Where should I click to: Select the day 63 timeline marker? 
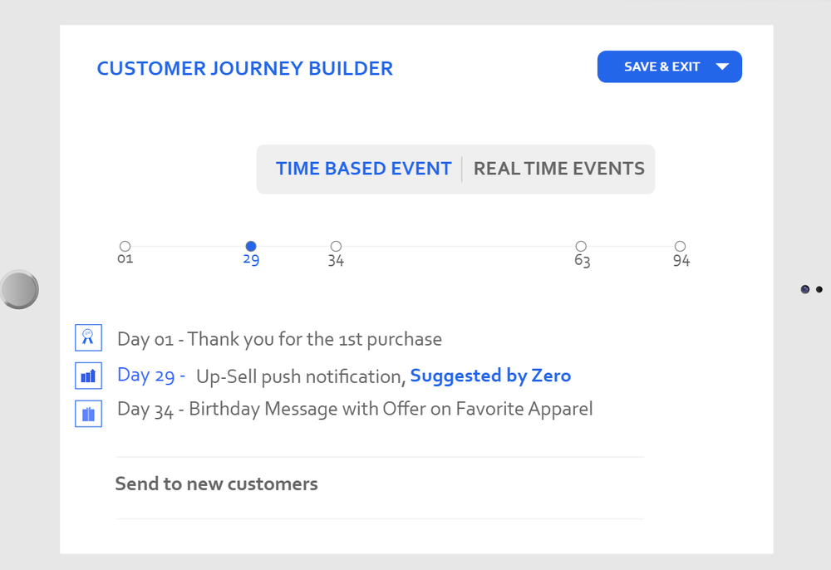[x=581, y=246]
